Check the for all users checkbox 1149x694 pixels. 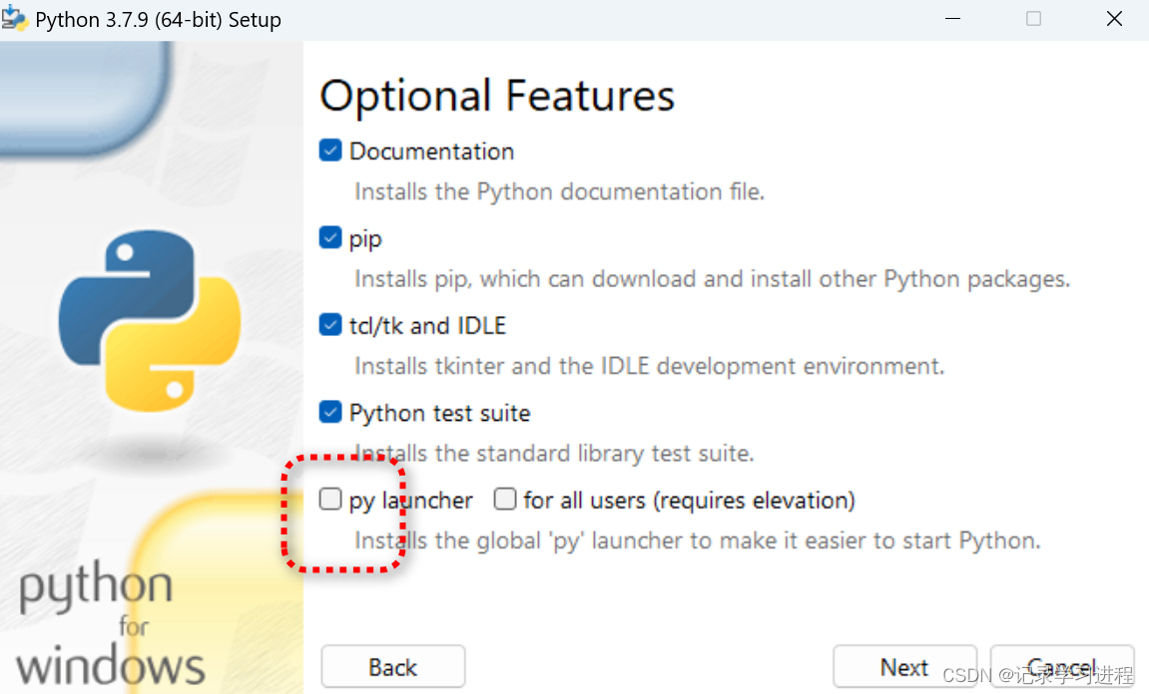coord(505,500)
